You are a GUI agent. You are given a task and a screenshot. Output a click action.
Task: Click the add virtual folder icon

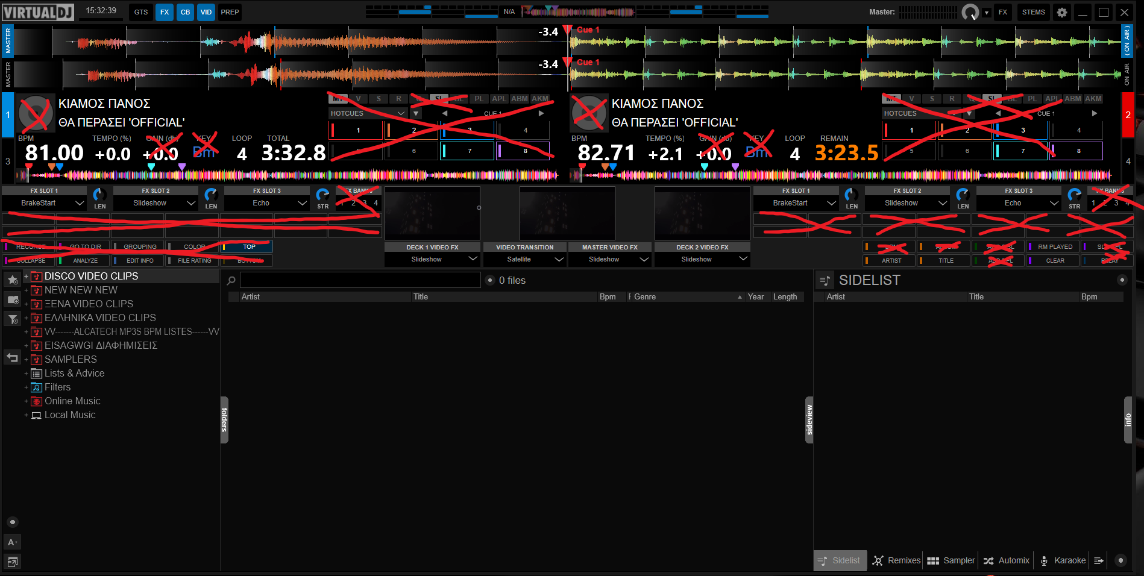13,299
